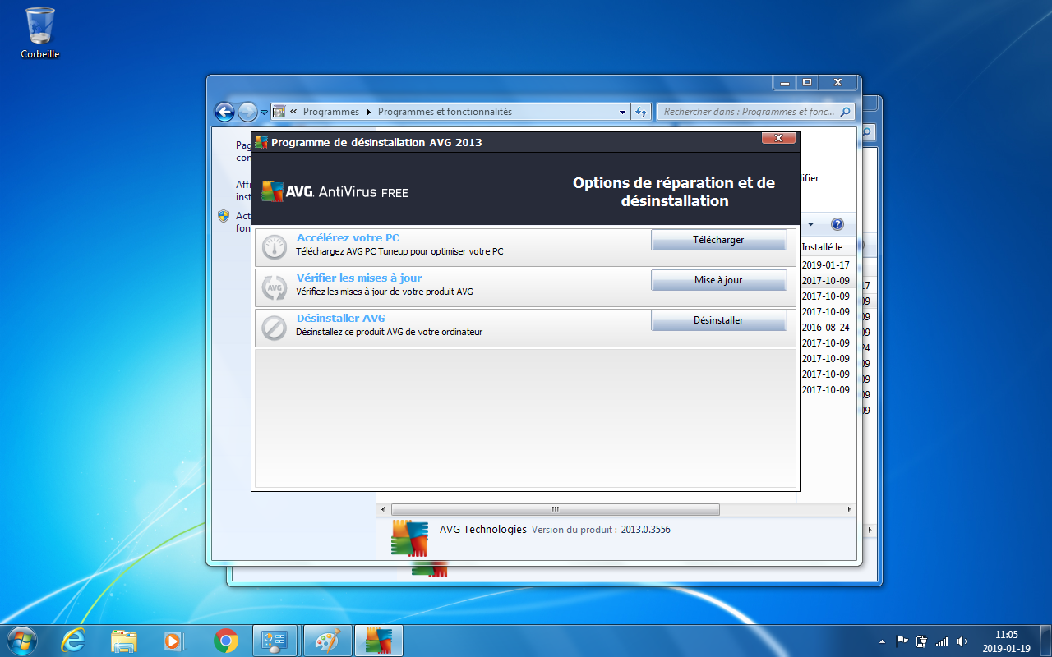This screenshot has width=1052, height=657.
Task: Select the row installed on 2016-08-24
Action: (826, 327)
